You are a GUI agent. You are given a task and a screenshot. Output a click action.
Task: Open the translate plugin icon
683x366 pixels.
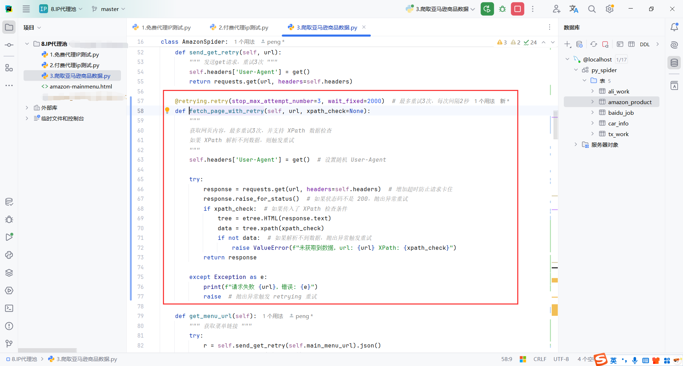574,9
